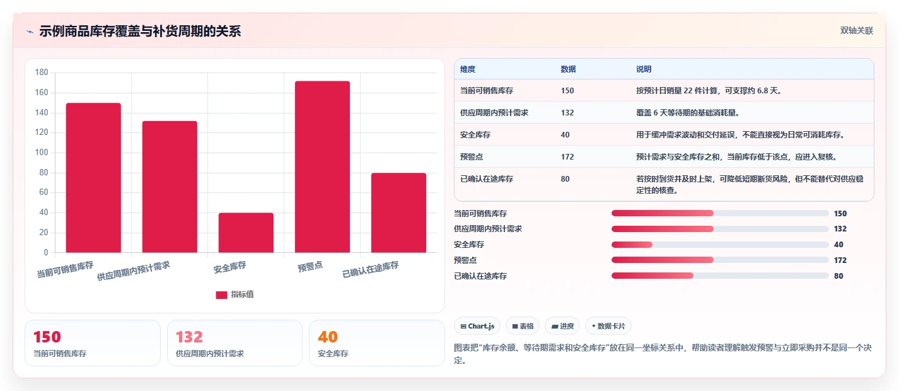Click the lightning icon beside the title
This screenshot has height=391, width=899.
[30, 32]
